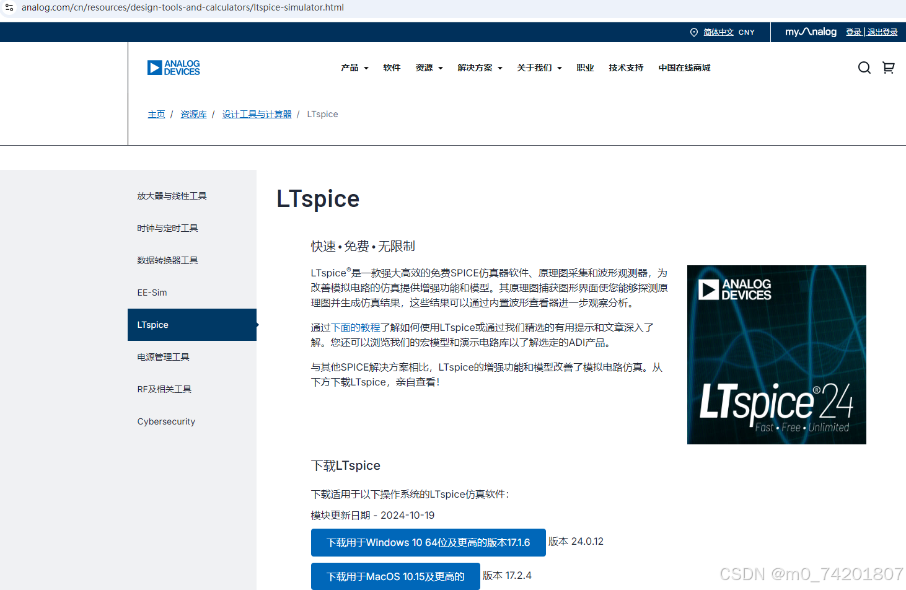Click the MacOS 10.15 download button
This screenshot has width=906, height=590.
click(x=395, y=576)
